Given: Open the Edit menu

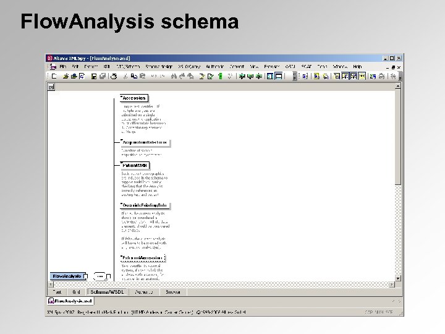Looking at the screenshot, I should tap(75, 67).
